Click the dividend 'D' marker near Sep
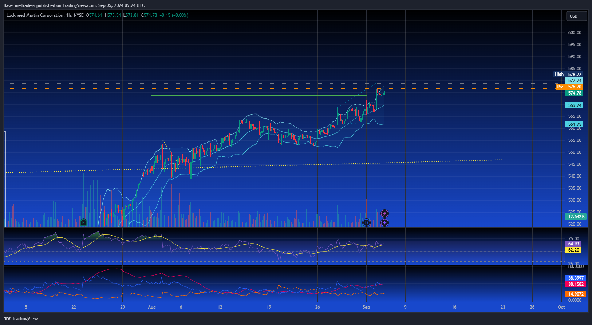592x325 pixels. pos(366,222)
